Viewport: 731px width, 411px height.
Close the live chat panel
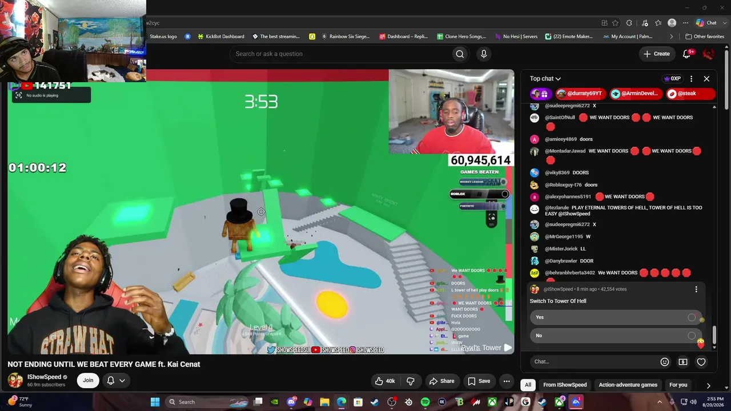tap(706, 79)
